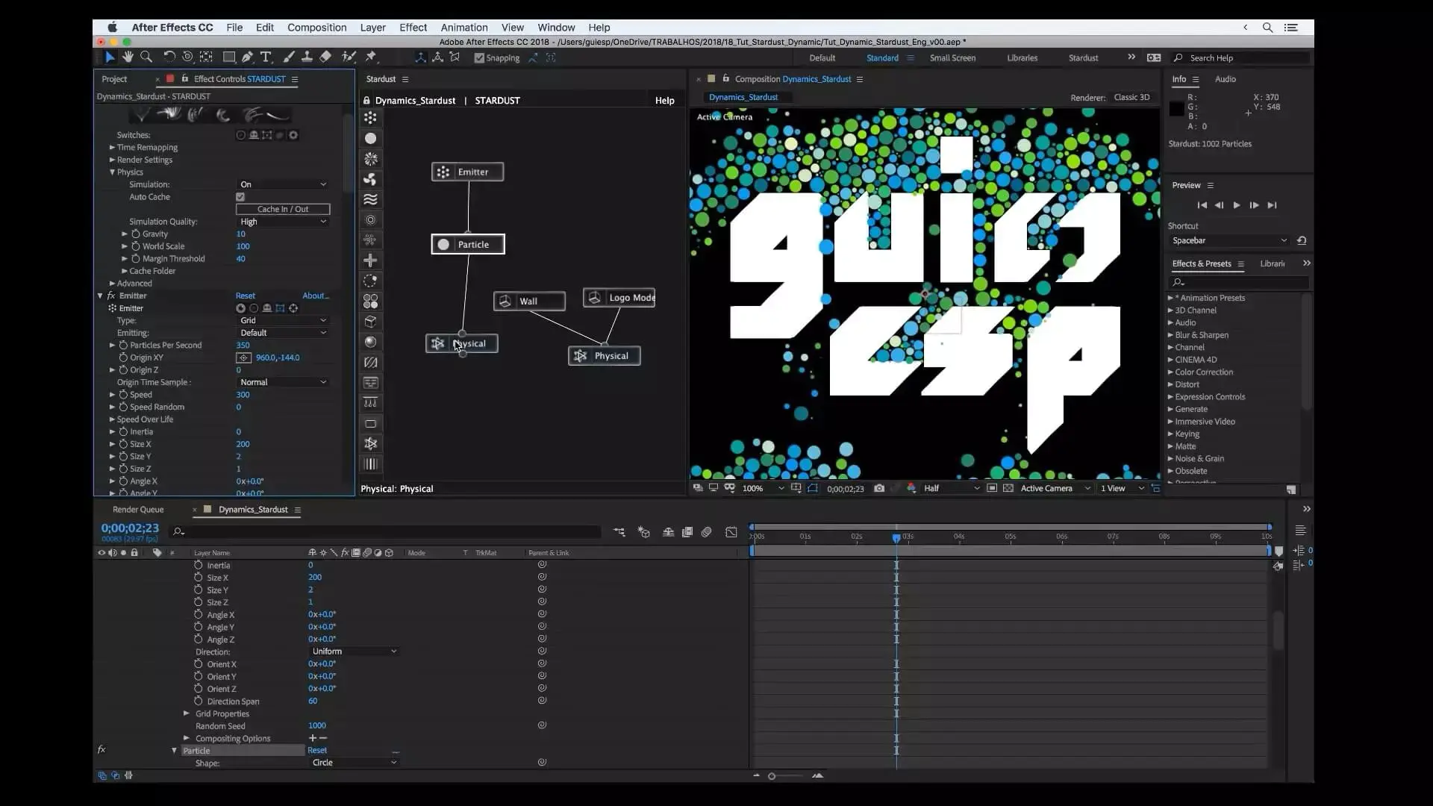Open the Apple menu
This screenshot has width=1433, height=806.
pyautogui.click(x=112, y=28)
